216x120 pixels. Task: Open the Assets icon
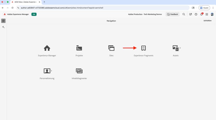(x=176, y=48)
